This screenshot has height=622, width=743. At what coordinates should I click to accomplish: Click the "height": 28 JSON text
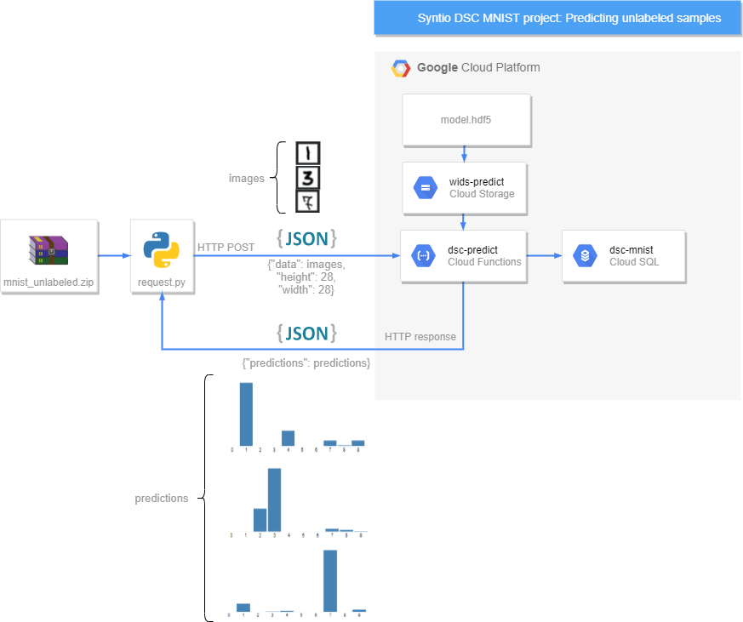[x=306, y=277]
